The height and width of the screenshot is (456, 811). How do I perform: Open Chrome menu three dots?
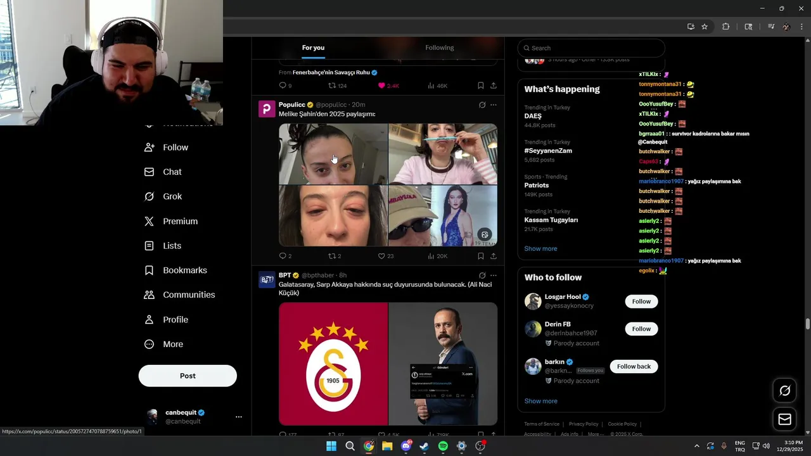[x=801, y=27]
